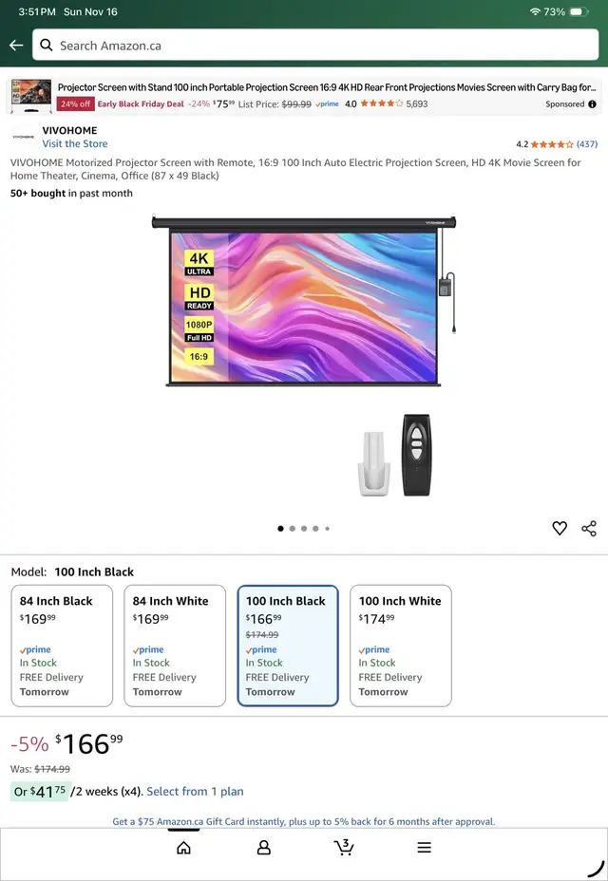Select the 84 Inch Black model
The width and height of the screenshot is (608, 881).
click(62, 646)
